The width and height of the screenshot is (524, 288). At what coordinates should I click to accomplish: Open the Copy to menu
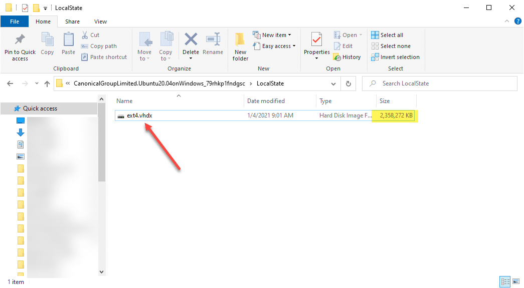coord(165,46)
